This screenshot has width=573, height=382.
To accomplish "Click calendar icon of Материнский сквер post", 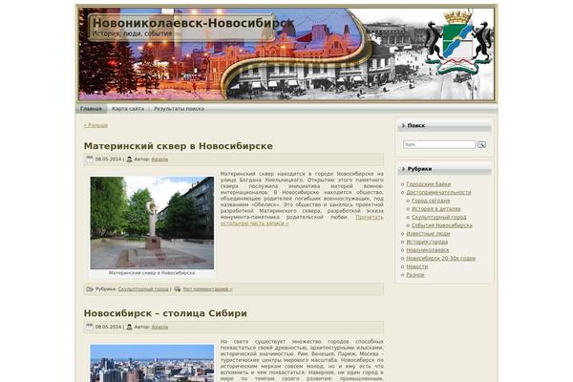I will 88,159.
